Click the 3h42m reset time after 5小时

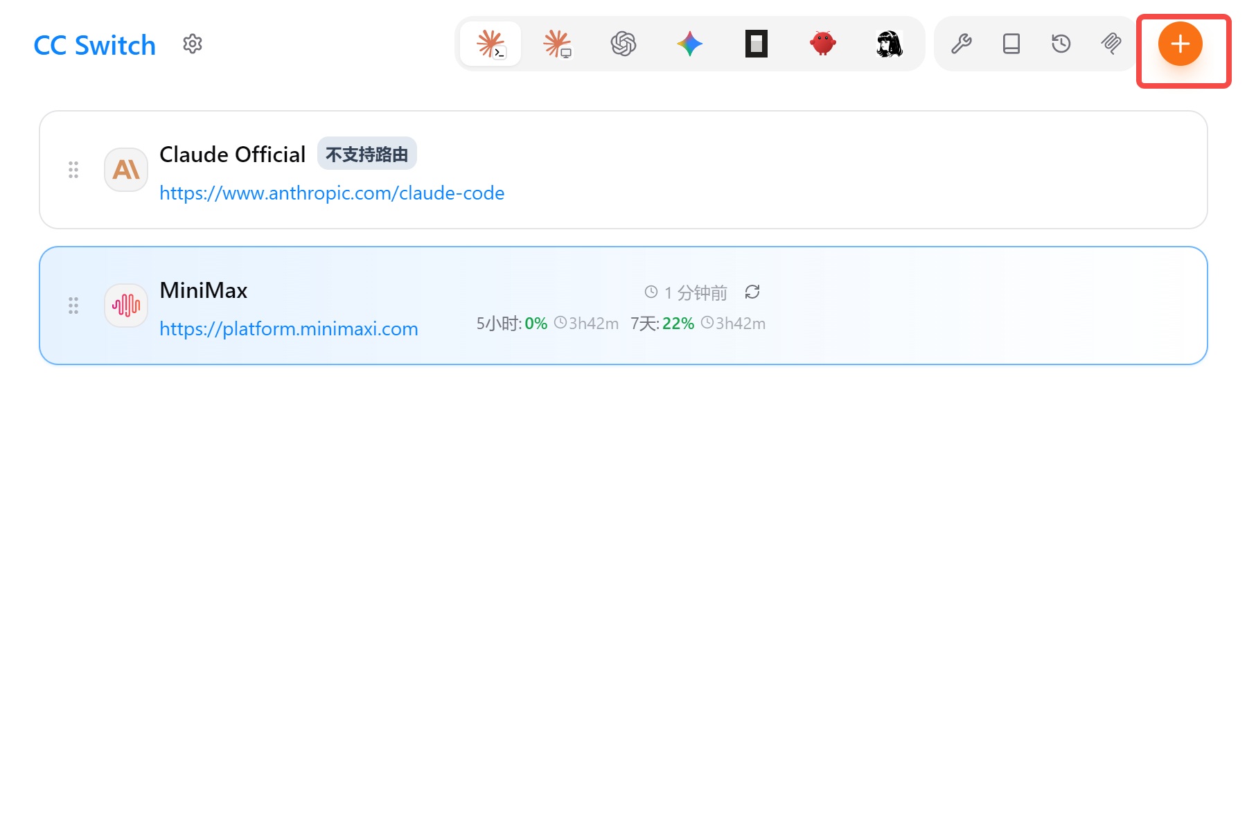click(594, 324)
